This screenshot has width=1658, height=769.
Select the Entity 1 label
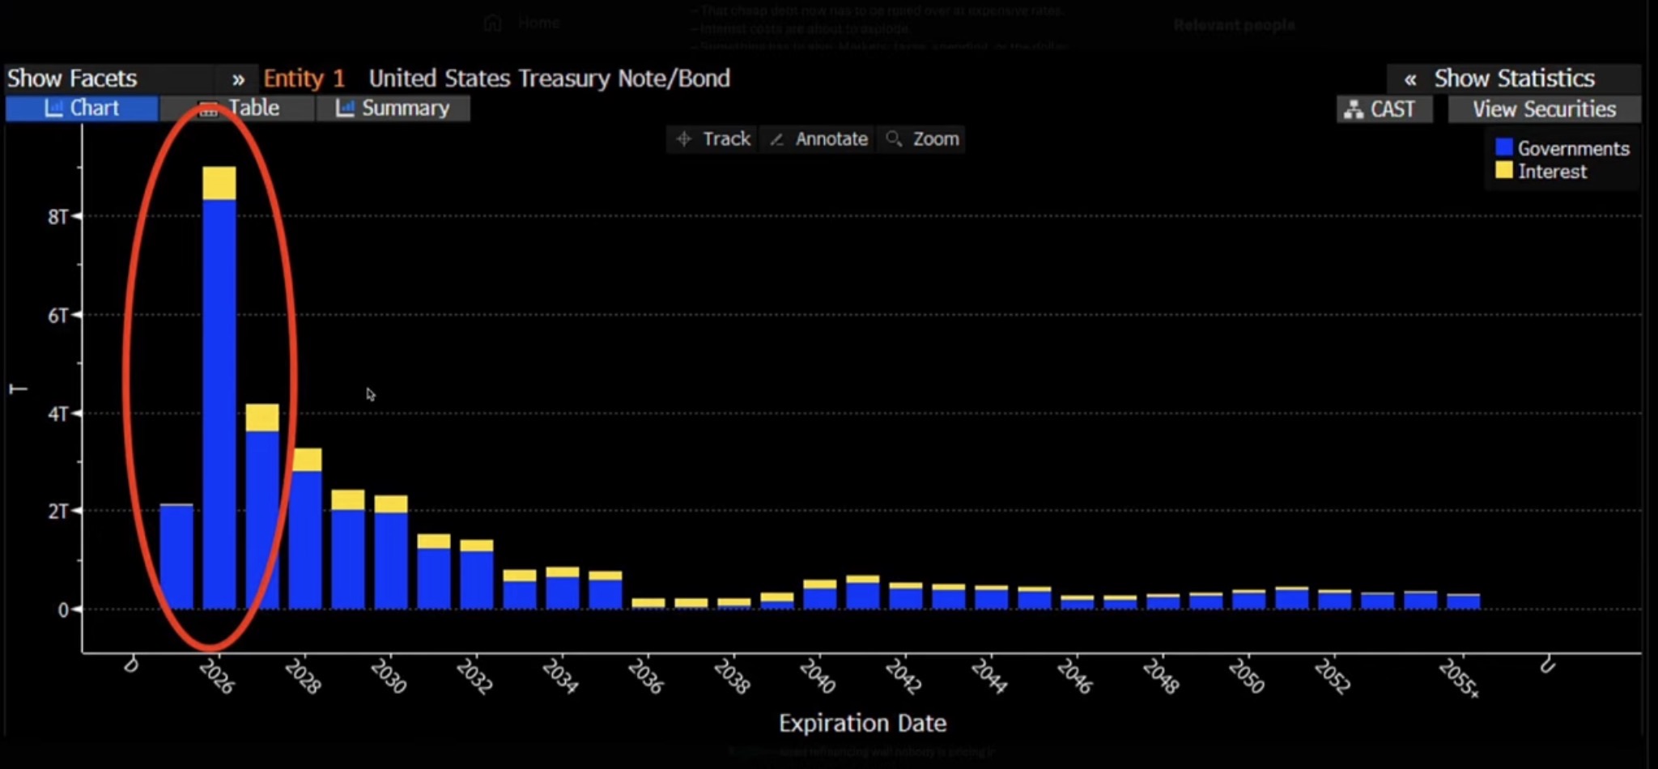tap(304, 79)
